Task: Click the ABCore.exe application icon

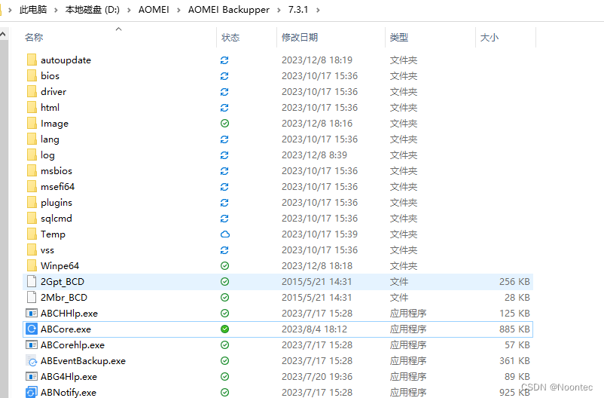Action: (32, 329)
